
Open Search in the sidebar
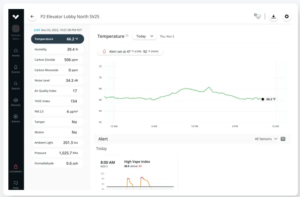tap(16, 85)
